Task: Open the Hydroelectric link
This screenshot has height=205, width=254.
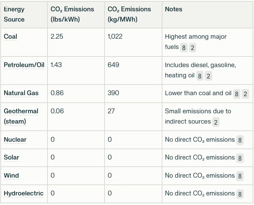Action: pyautogui.click(x=24, y=193)
